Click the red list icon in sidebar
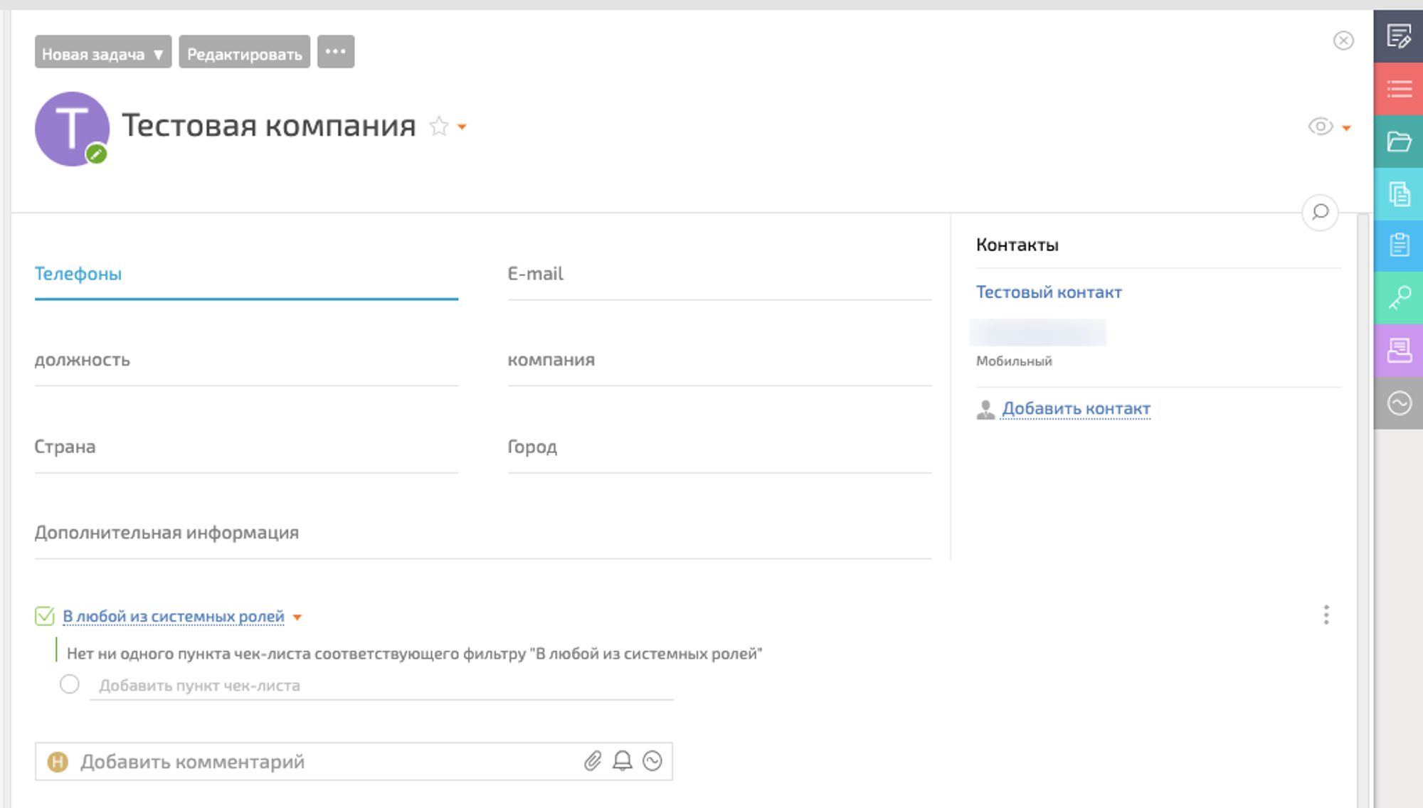The image size is (1423, 808). (x=1398, y=89)
